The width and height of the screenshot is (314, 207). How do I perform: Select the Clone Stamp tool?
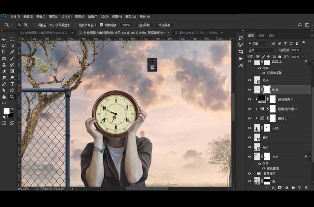point(4,65)
